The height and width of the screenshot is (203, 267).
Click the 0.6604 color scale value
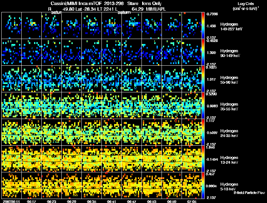coord(211,186)
